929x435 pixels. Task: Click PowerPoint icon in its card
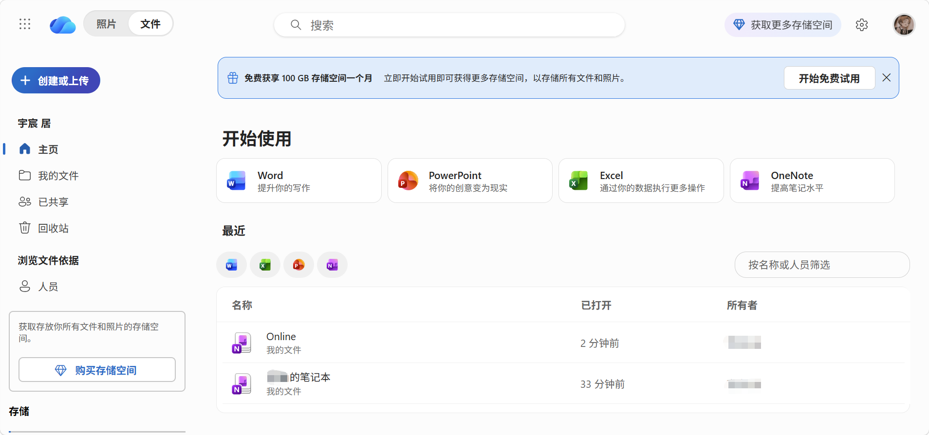pyautogui.click(x=408, y=181)
